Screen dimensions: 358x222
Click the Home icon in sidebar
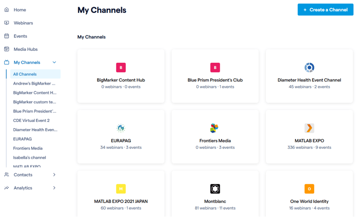coord(7,10)
